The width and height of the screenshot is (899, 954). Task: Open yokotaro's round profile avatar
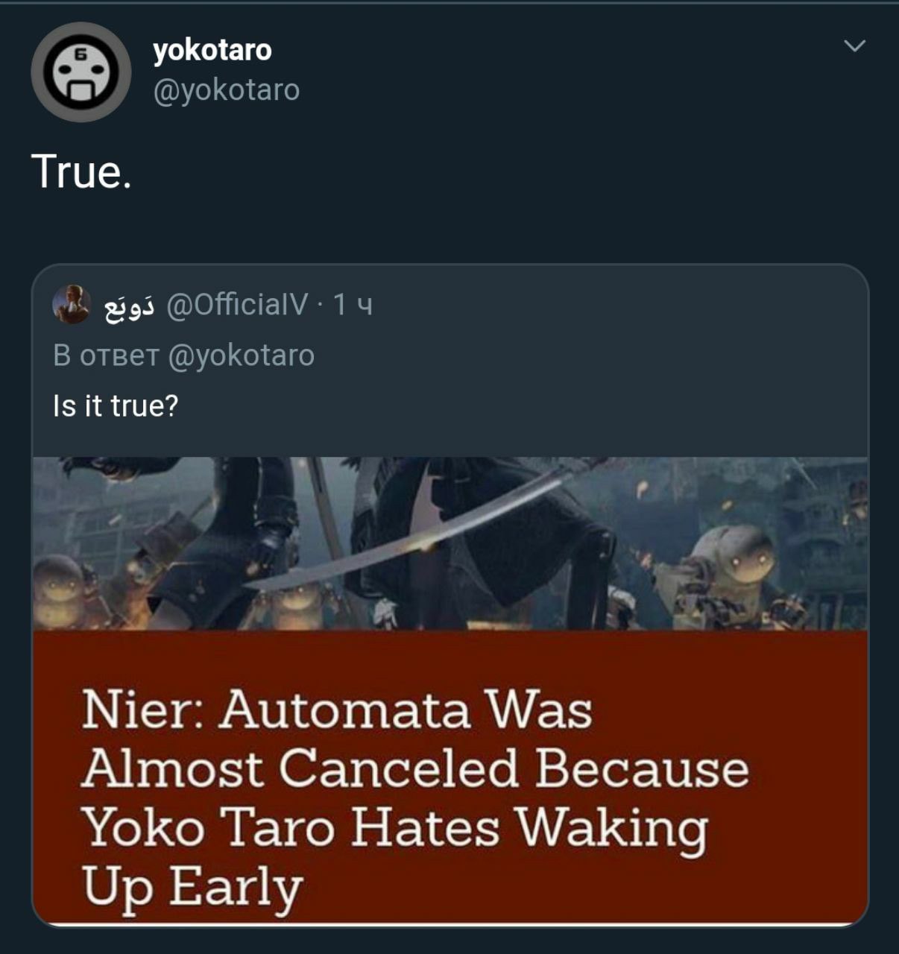[81, 72]
